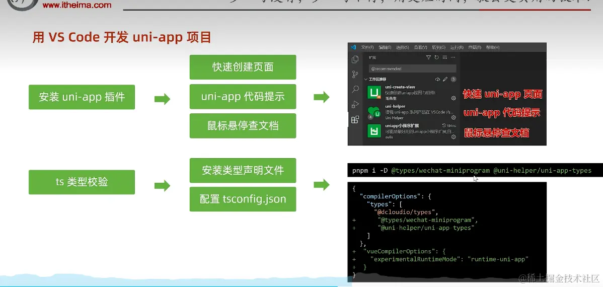603x287 pixels.
Task: Open Run and Debug in VS Code activity bar
Action: (355, 104)
